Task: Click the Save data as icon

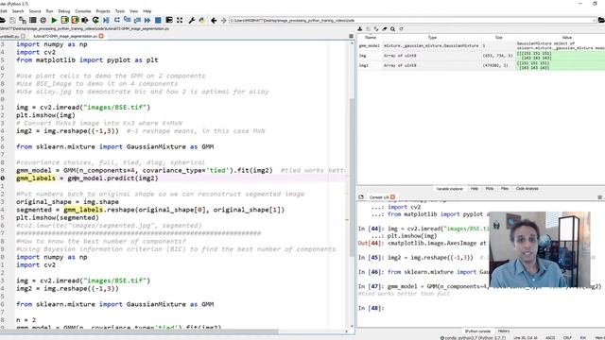Action: pos(376,29)
